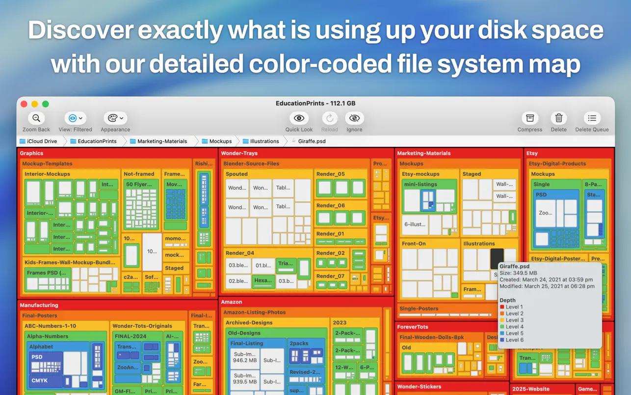Click Illustrations in the breadcrumb path
This screenshot has width=631, height=395.
[x=264, y=141]
